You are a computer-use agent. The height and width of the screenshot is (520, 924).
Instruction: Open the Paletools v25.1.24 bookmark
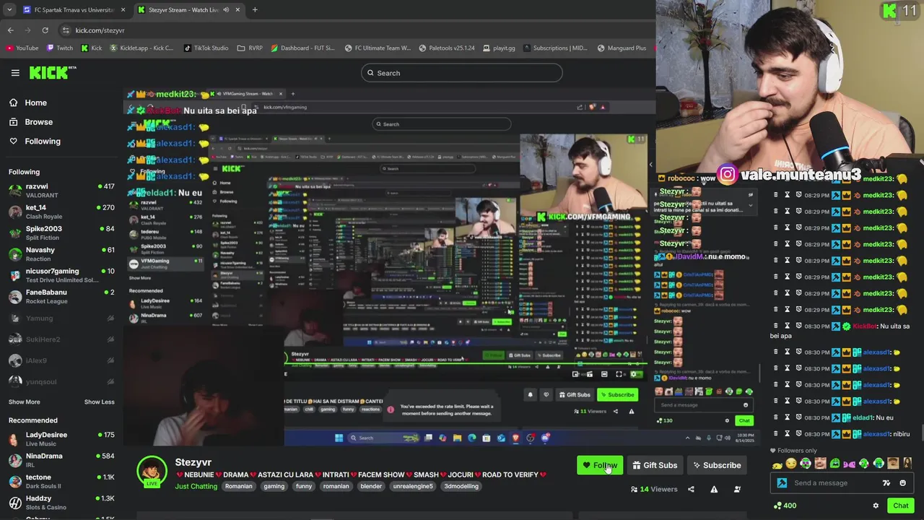click(x=447, y=48)
